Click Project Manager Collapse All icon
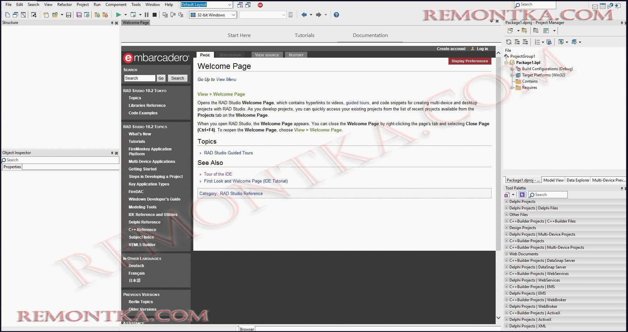The image size is (628, 332). coord(525,42)
